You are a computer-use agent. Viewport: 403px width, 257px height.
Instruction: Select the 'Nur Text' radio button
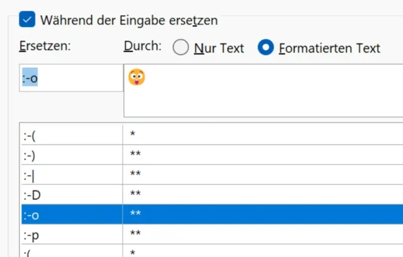tap(181, 48)
